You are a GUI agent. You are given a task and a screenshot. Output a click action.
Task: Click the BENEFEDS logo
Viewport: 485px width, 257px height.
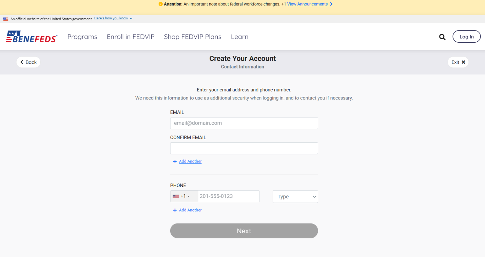(x=32, y=37)
